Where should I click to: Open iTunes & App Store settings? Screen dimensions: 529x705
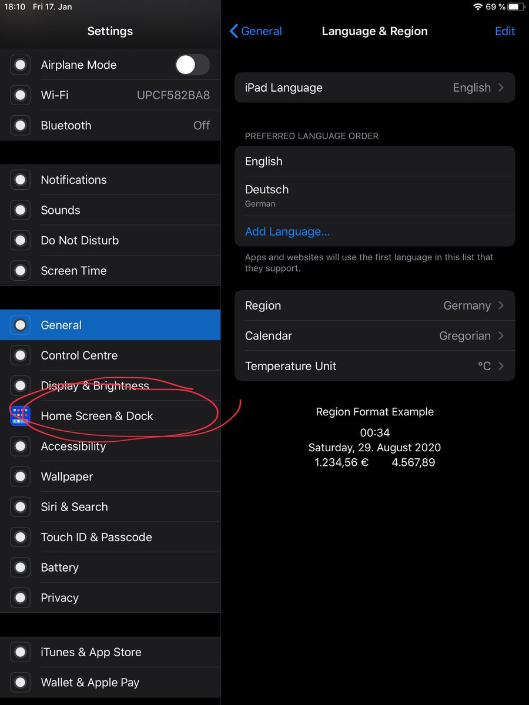coord(110,652)
